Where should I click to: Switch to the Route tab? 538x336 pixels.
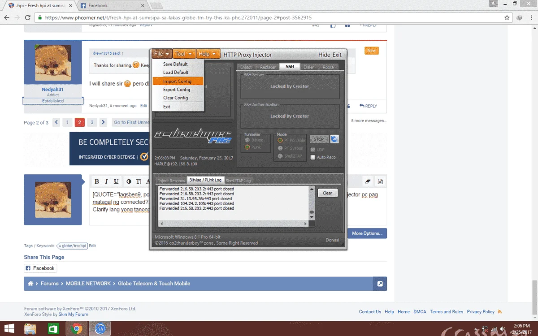(328, 67)
